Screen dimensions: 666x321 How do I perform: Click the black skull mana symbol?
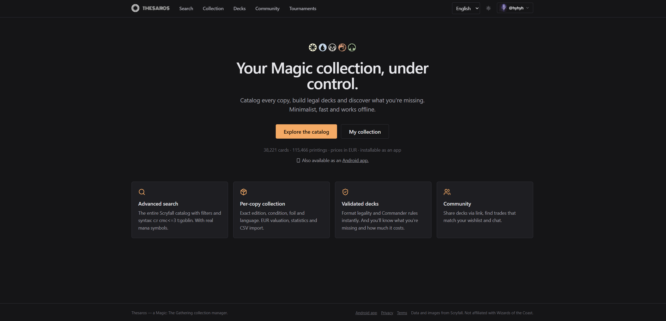tap(332, 47)
